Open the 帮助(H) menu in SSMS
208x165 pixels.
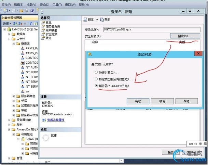(84, 5)
